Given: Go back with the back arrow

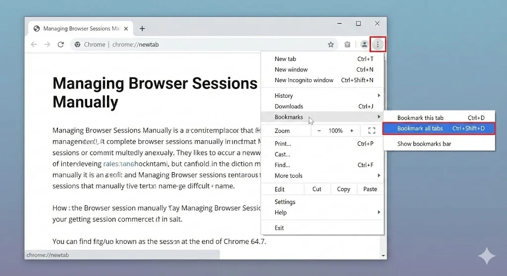Looking at the screenshot, I should (34, 44).
